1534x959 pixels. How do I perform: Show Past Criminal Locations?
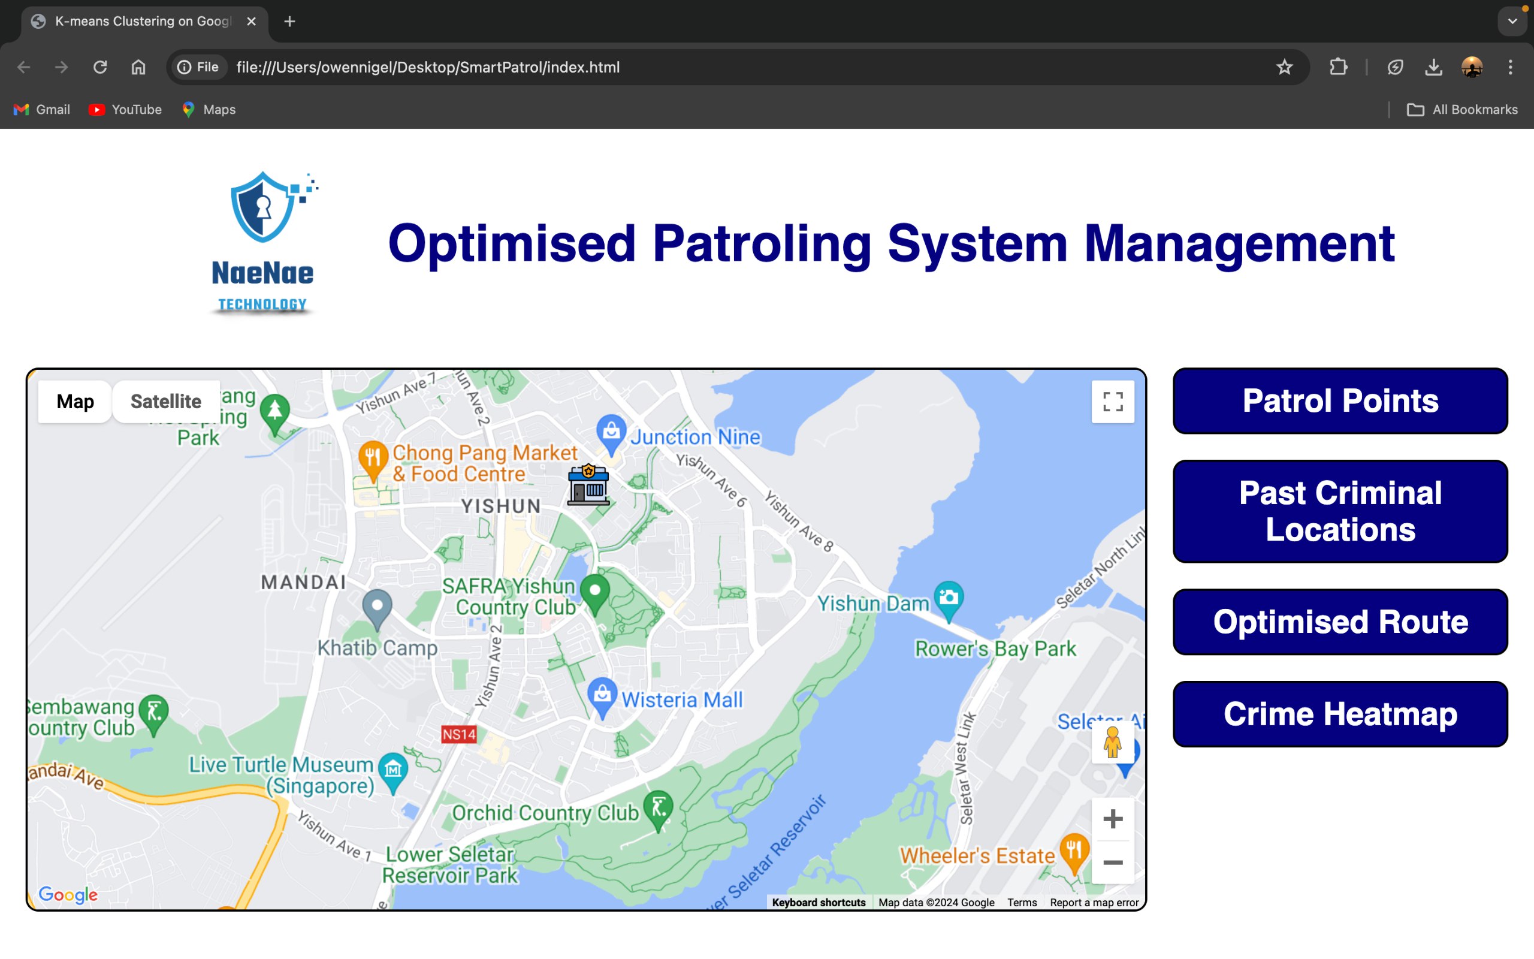point(1339,511)
